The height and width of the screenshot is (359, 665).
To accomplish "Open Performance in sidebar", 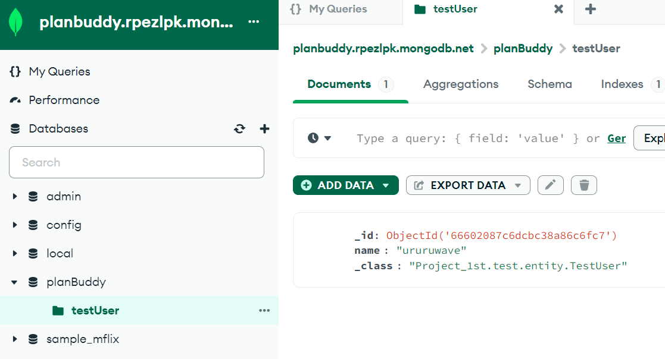I will click(64, 100).
